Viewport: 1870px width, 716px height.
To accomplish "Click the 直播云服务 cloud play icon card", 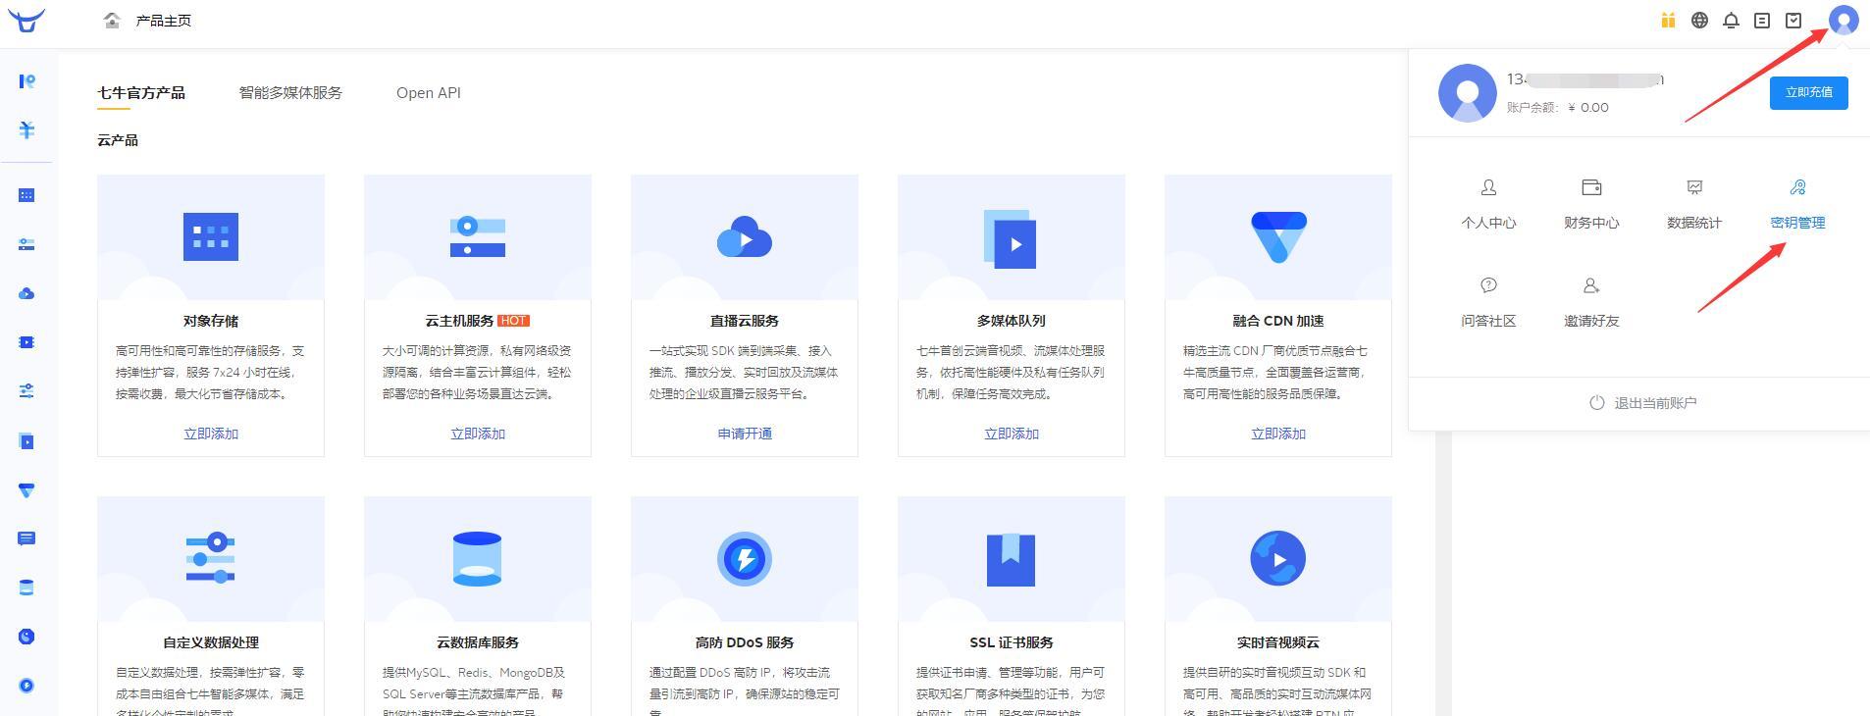I will pos(745,237).
